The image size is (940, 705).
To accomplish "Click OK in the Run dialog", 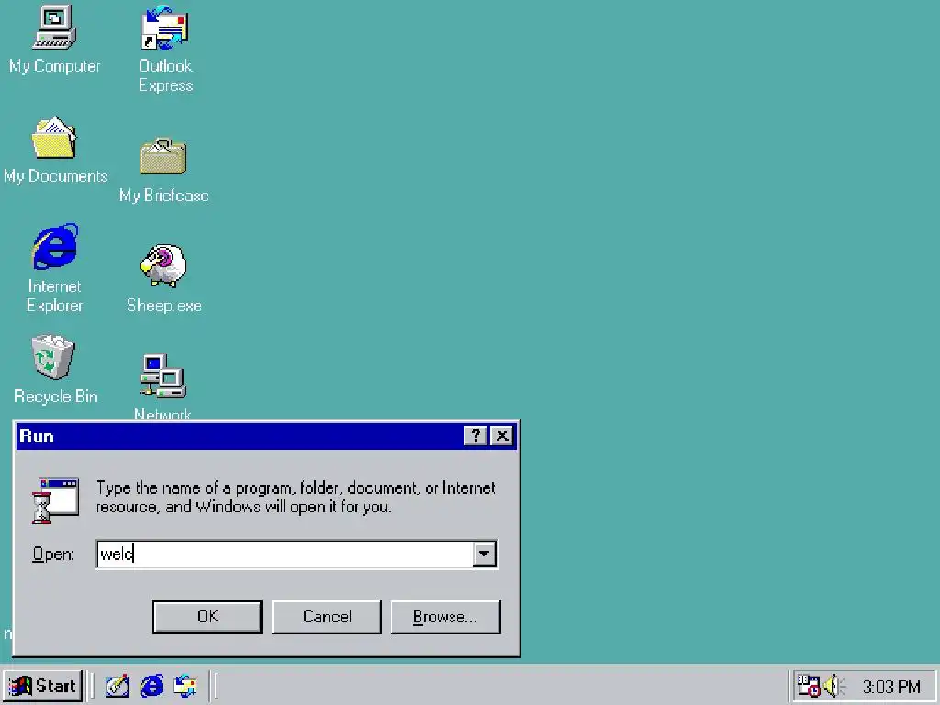I will (x=207, y=617).
